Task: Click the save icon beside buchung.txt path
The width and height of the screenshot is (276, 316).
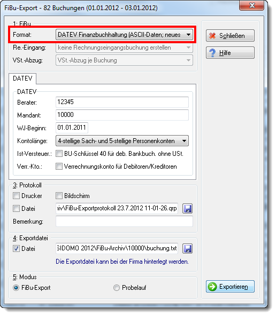Action: point(187,248)
